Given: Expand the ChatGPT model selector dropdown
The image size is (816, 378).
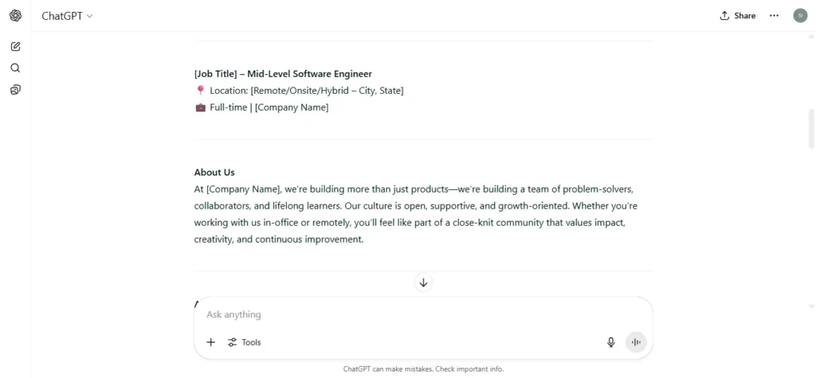Looking at the screenshot, I should (67, 16).
